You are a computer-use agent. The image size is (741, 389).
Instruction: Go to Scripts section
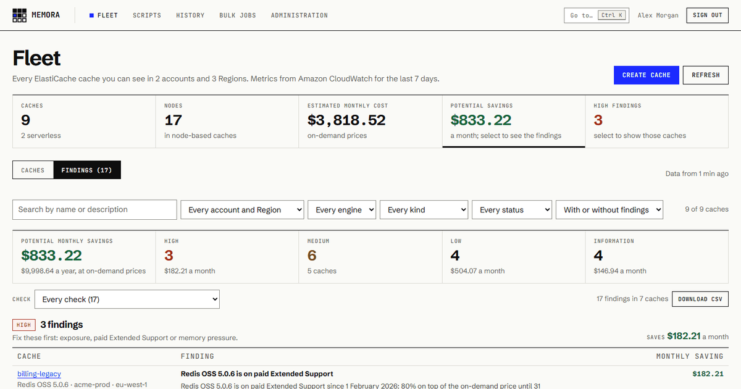(147, 15)
